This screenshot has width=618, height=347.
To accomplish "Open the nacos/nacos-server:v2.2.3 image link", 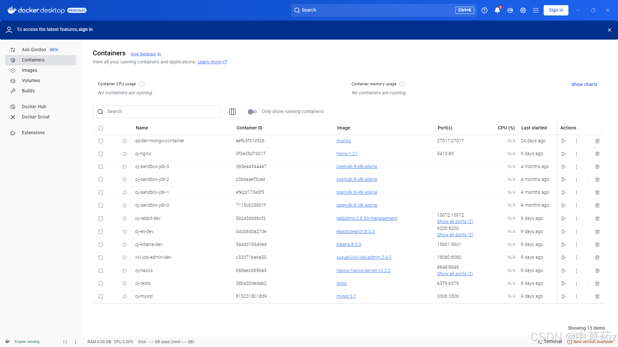I will pos(363,271).
